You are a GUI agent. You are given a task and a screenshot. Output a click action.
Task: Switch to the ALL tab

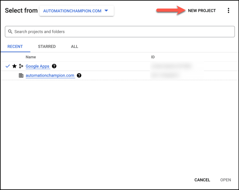click(75, 46)
